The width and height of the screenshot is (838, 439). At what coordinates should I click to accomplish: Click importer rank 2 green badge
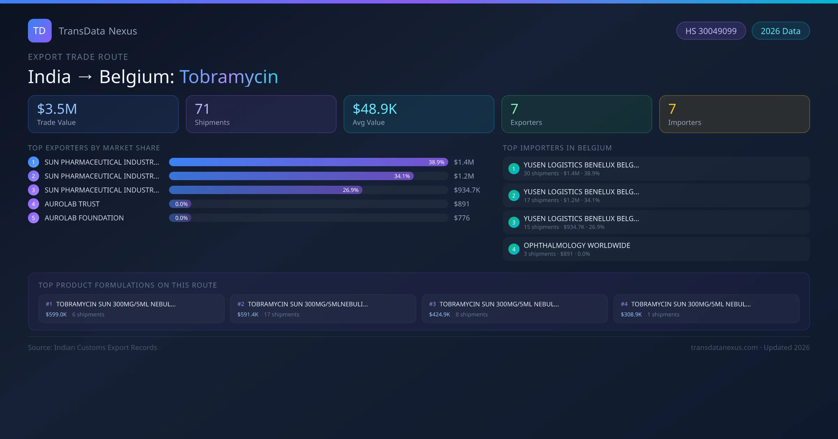pyautogui.click(x=514, y=195)
